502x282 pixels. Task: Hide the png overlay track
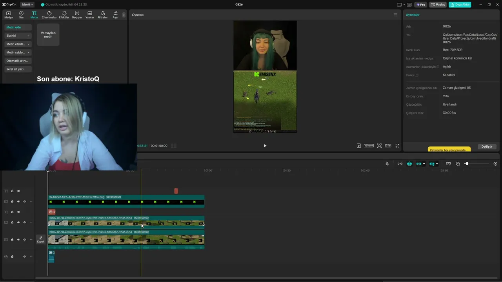tap(18, 202)
